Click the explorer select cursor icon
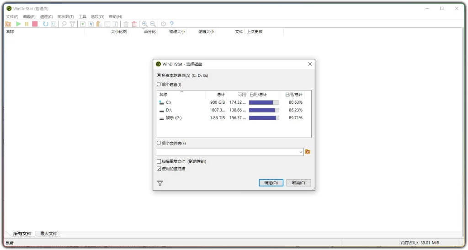Viewport: 468px width, 250px height. tap(91, 24)
